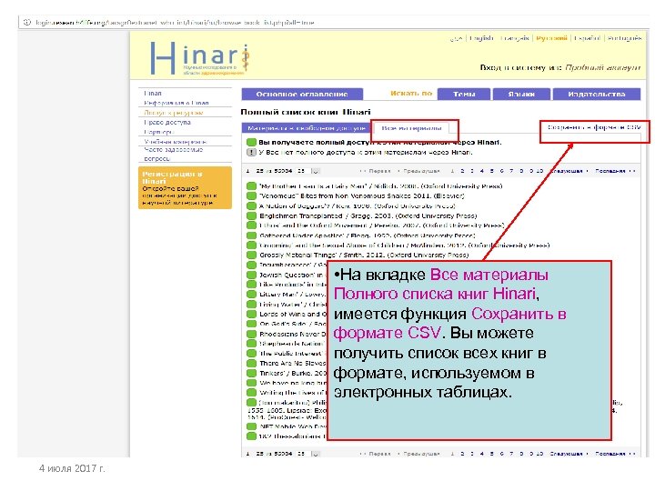
Task: Switch site language to English
Action: [481, 38]
